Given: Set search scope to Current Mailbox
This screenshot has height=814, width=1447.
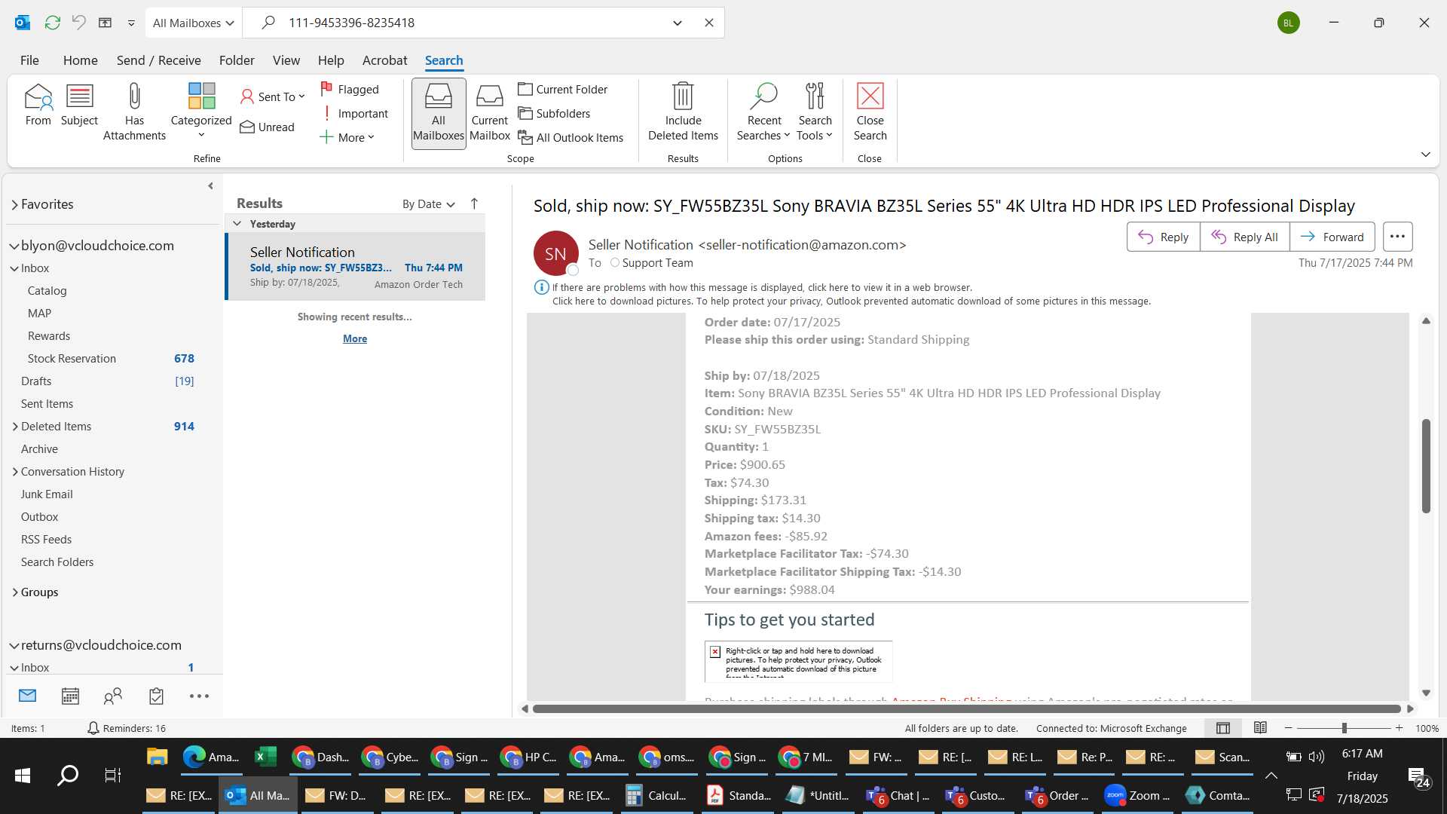Looking at the screenshot, I should coord(490,113).
